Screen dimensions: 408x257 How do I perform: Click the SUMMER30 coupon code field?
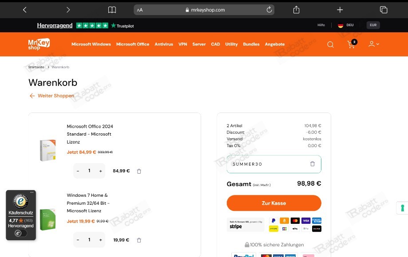[x=274, y=164]
